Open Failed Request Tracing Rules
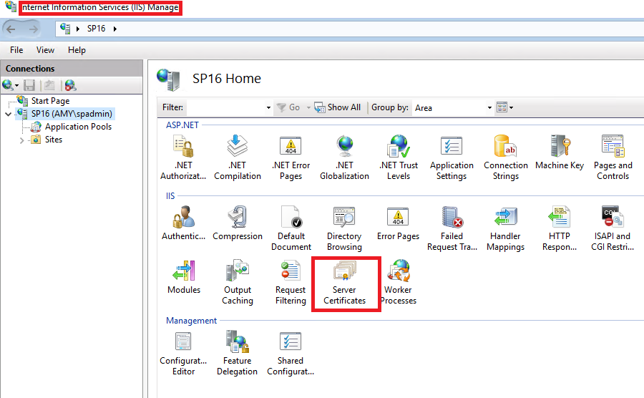This screenshot has width=644, height=398. (x=452, y=229)
